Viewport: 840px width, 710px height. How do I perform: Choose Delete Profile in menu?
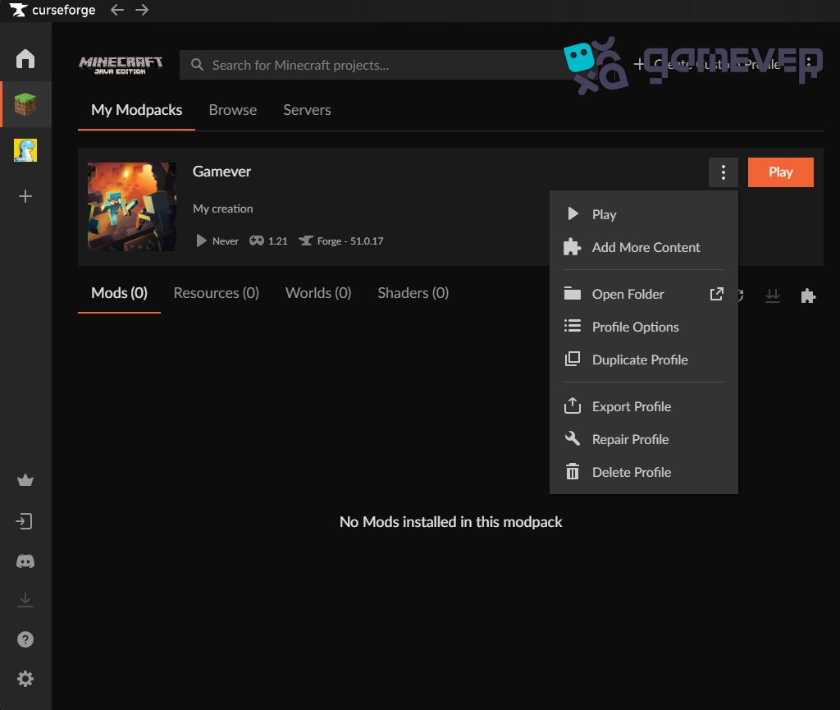pos(644,472)
